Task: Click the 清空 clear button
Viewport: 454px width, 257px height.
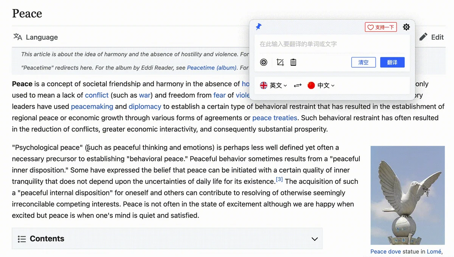Action: tap(363, 62)
